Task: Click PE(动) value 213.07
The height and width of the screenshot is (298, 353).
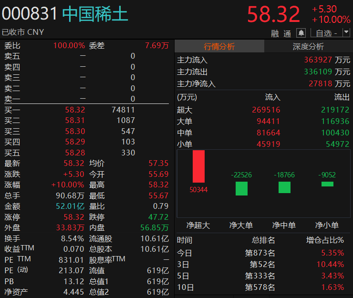Action: click(71, 270)
